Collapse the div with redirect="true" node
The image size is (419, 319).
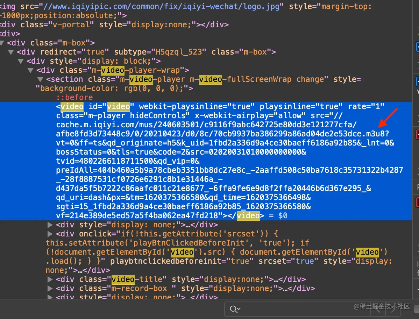tap(11, 52)
